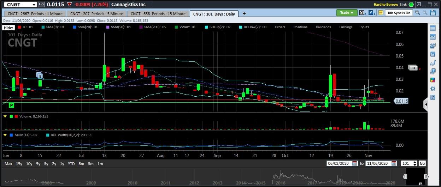
Task: Open the Trade dropdown button
Action: 347,13
